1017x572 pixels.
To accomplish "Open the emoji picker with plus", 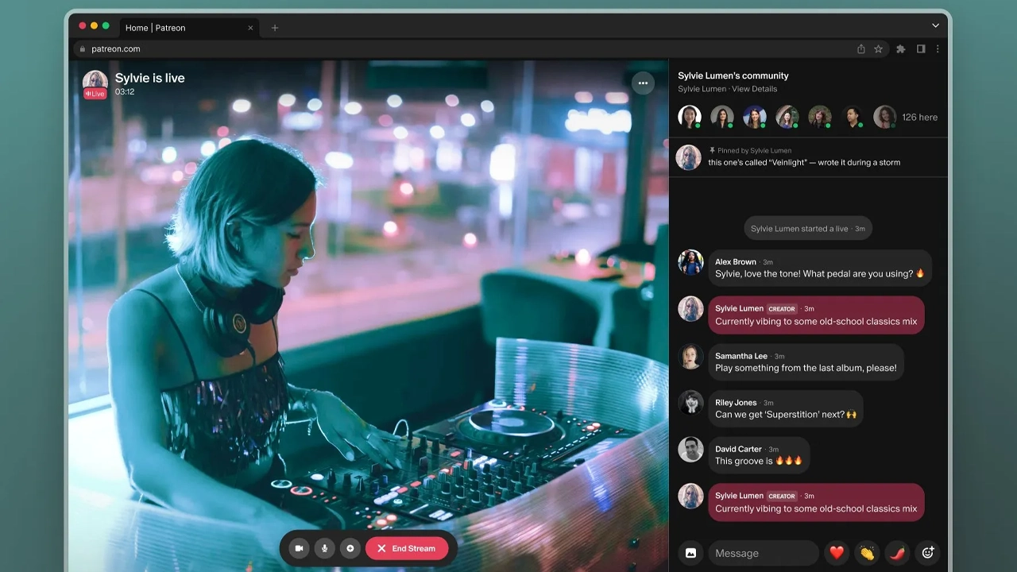I will (x=927, y=553).
